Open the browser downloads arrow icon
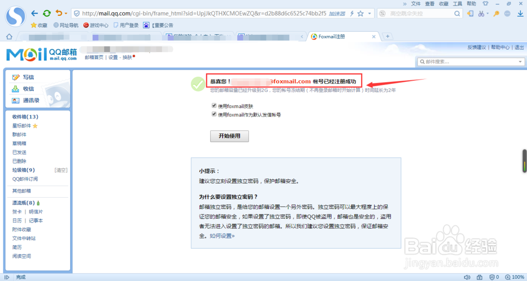 pos(520,14)
